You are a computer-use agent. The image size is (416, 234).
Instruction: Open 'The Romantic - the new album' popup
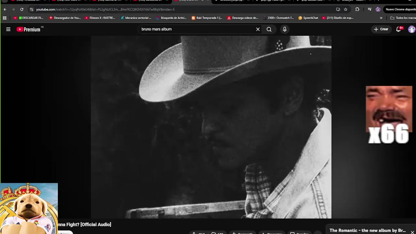pos(368,230)
